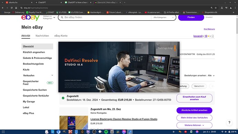Open the application grid in the taskbar

coord(3,132)
